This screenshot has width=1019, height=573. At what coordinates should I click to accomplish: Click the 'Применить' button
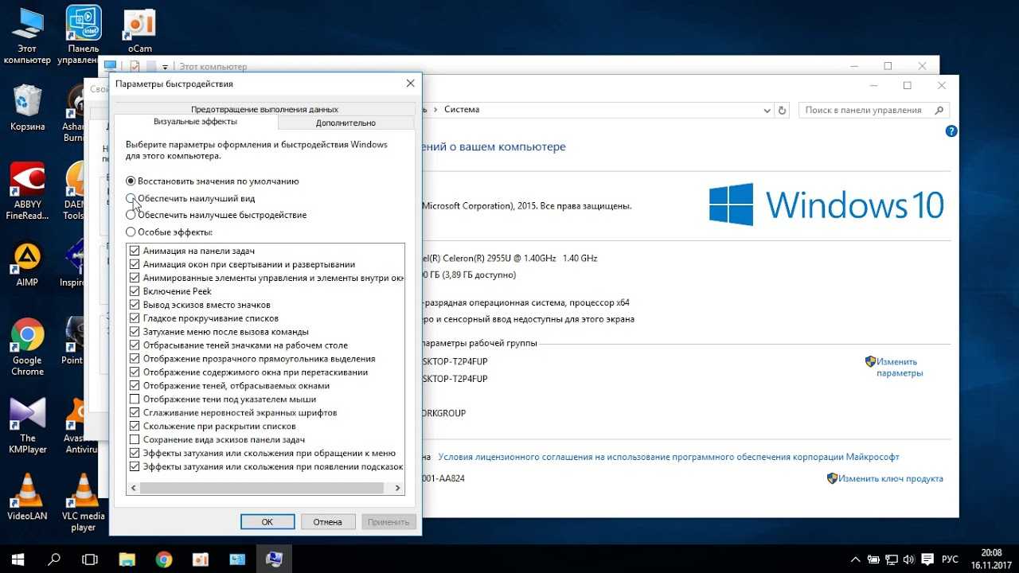click(388, 522)
